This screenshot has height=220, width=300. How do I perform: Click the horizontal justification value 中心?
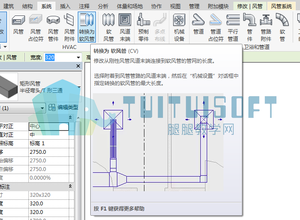(49, 126)
